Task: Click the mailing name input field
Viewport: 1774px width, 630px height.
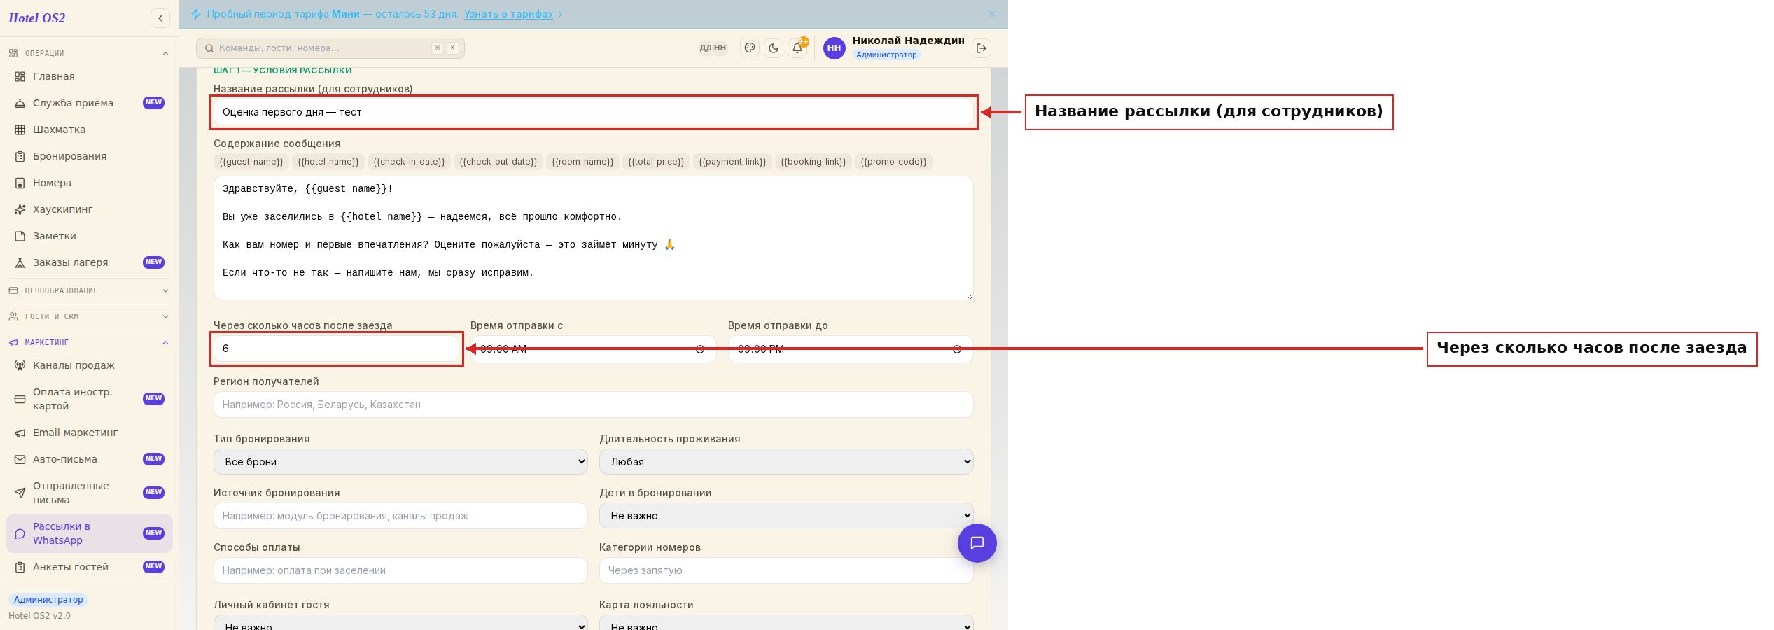Action: click(593, 112)
